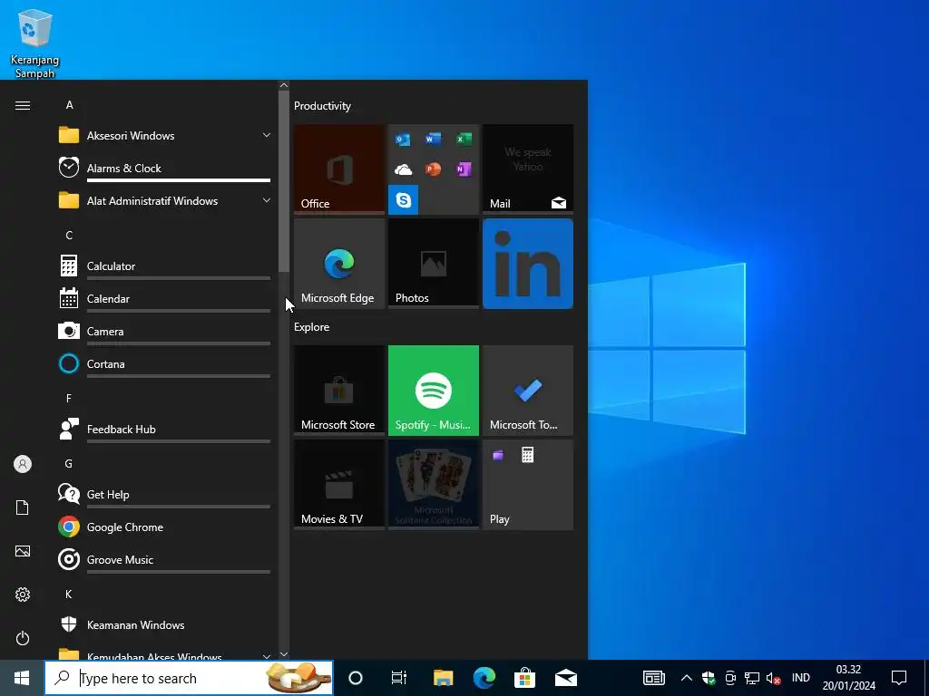Click PowerPoint icon in Office tile group
The width and height of the screenshot is (929, 696).
[433, 169]
